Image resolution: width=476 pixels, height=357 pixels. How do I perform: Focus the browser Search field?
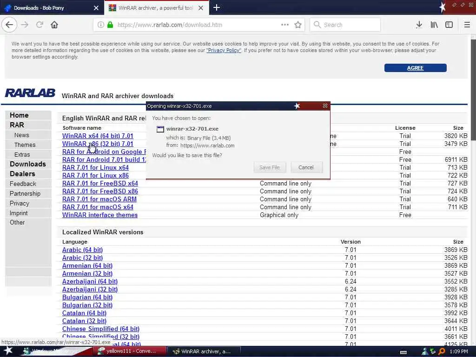pyautogui.click(x=345, y=25)
